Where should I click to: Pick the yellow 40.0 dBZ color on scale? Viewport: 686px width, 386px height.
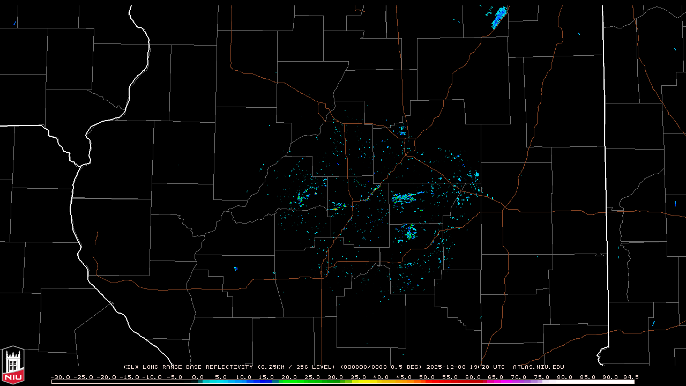coord(381,382)
